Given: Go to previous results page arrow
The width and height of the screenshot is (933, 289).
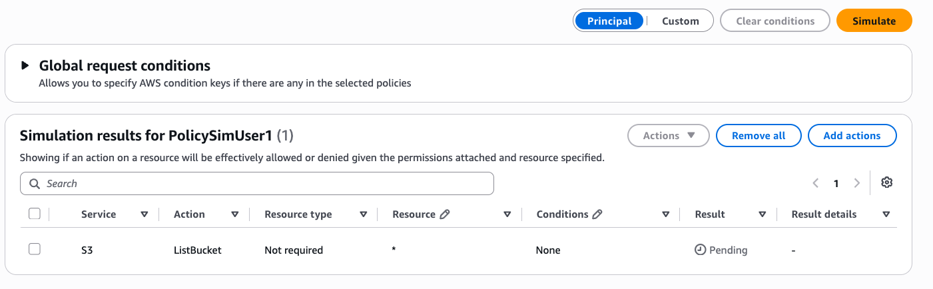Looking at the screenshot, I should coord(816,183).
